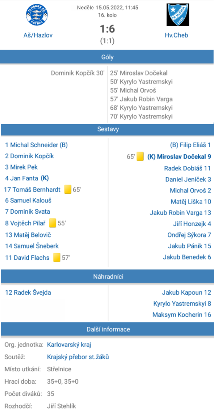Click Miroslav Dočekal's yellow card icon
The image size is (214, 415).
140,156
